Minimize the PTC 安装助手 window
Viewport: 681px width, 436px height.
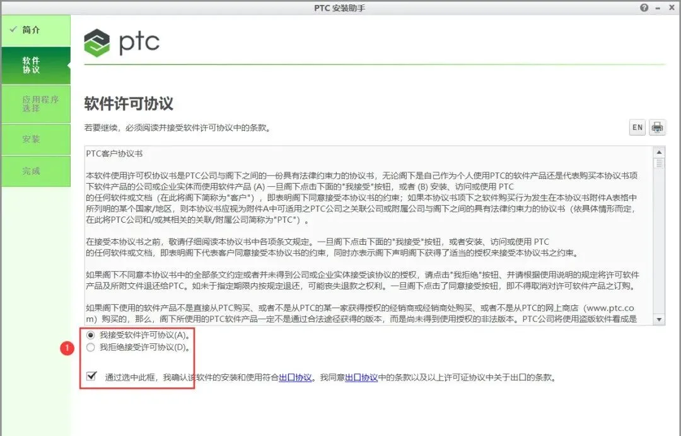point(658,8)
